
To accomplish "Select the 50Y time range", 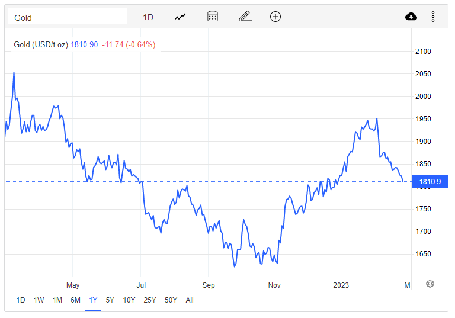I will [x=171, y=300].
